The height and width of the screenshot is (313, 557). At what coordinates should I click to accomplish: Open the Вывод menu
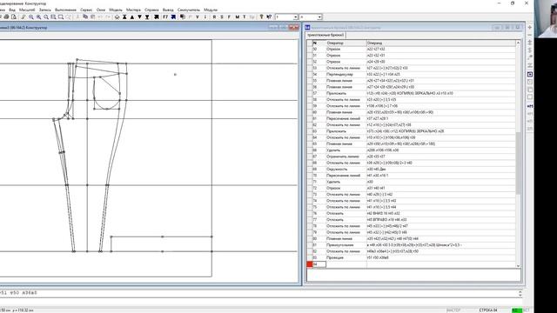(x=168, y=10)
